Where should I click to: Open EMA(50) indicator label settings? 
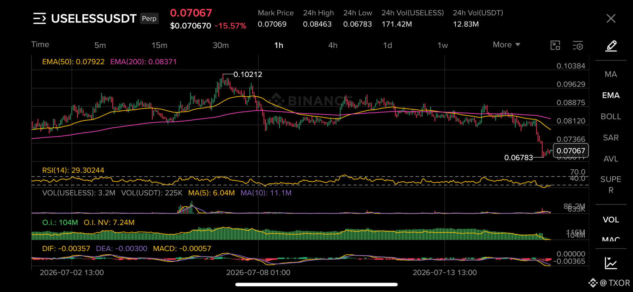(73, 62)
